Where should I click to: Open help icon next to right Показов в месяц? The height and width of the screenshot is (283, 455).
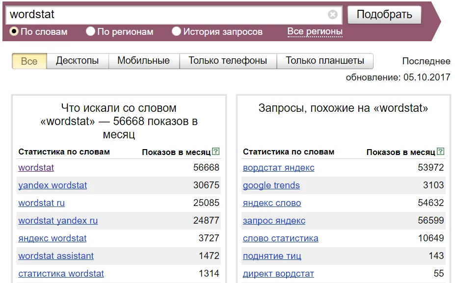coord(440,152)
